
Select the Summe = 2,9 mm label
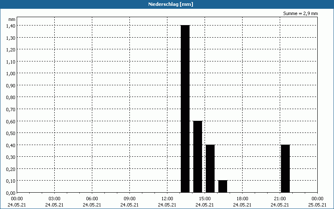click(x=300, y=13)
